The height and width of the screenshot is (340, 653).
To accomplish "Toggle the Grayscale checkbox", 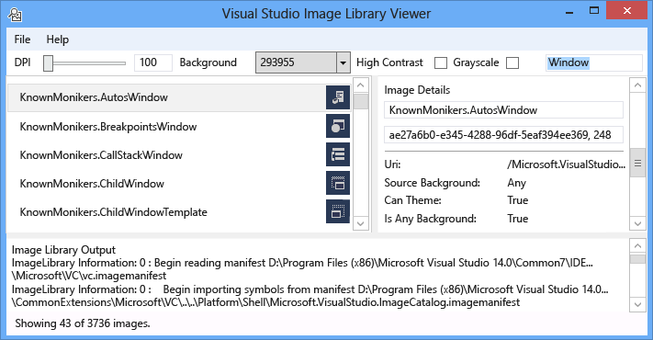I will (512, 62).
